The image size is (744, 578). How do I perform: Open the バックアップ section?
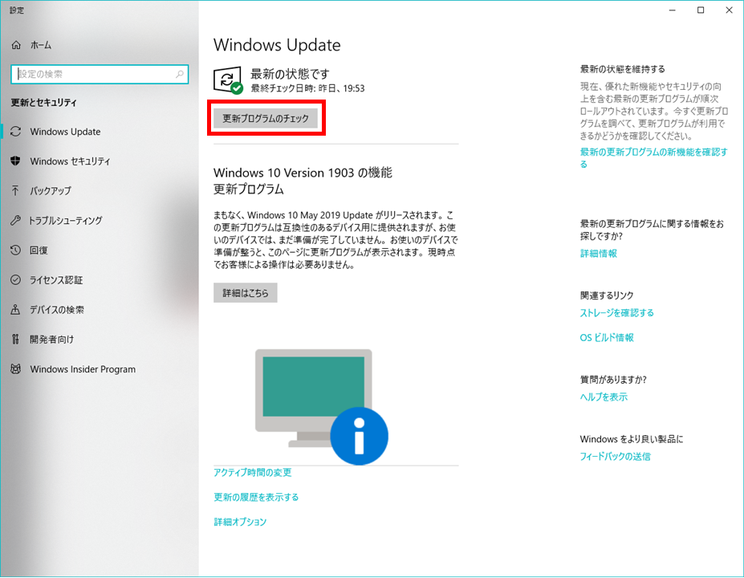click(x=51, y=190)
